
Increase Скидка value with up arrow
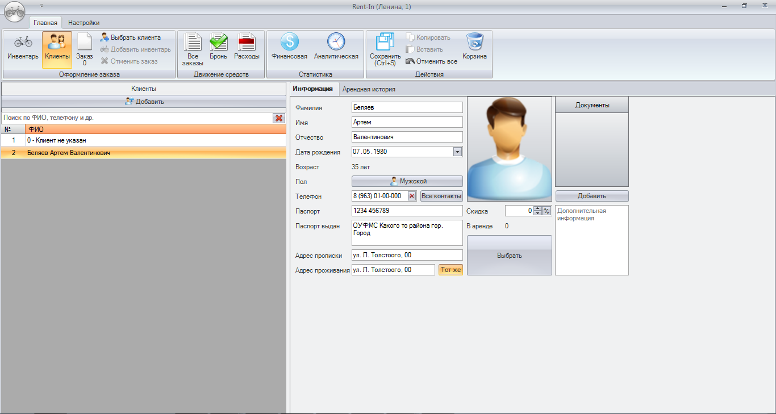tap(537, 208)
